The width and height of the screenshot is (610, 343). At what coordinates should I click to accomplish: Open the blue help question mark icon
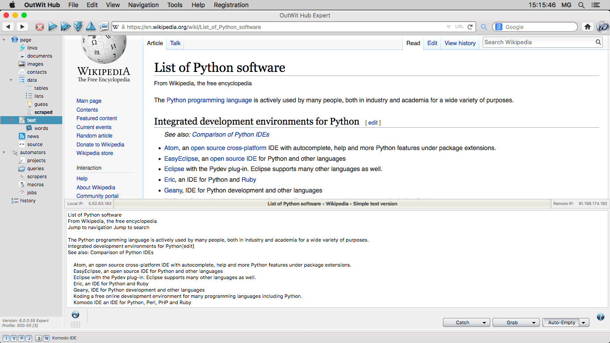point(600,317)
